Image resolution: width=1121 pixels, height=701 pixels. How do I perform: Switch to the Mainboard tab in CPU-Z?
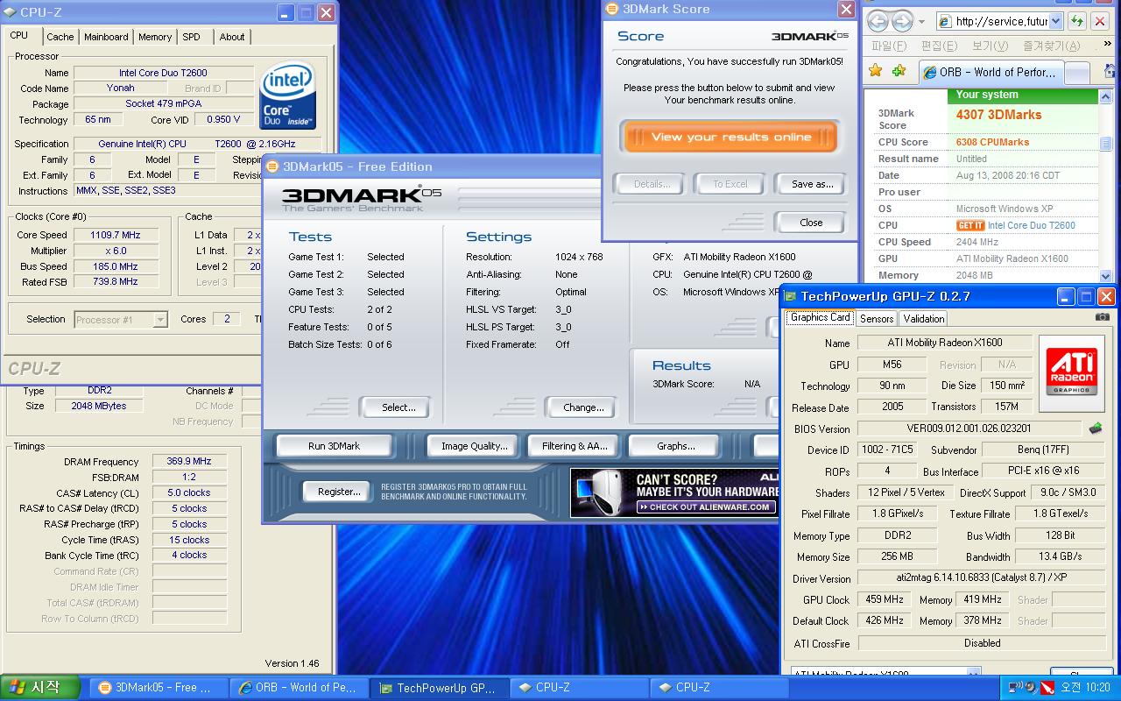click(106, 37)
